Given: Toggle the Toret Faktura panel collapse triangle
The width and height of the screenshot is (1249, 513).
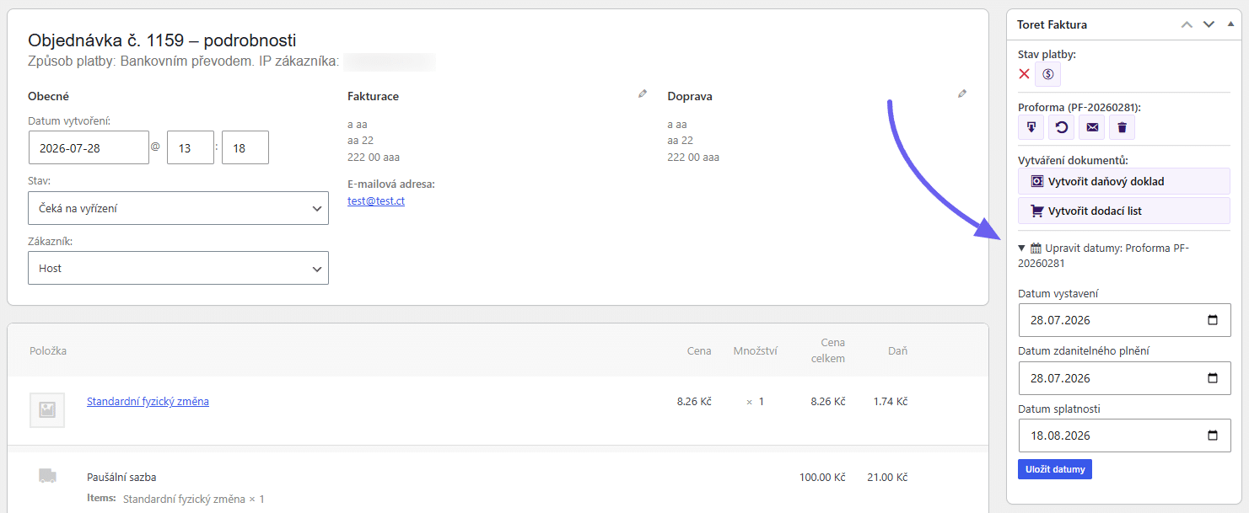Looking at the screenshot, I should tap(1230, 24).
